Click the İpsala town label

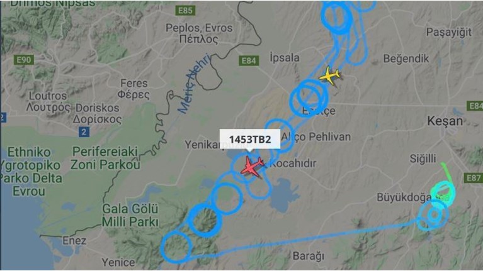[x=284, y=57]
